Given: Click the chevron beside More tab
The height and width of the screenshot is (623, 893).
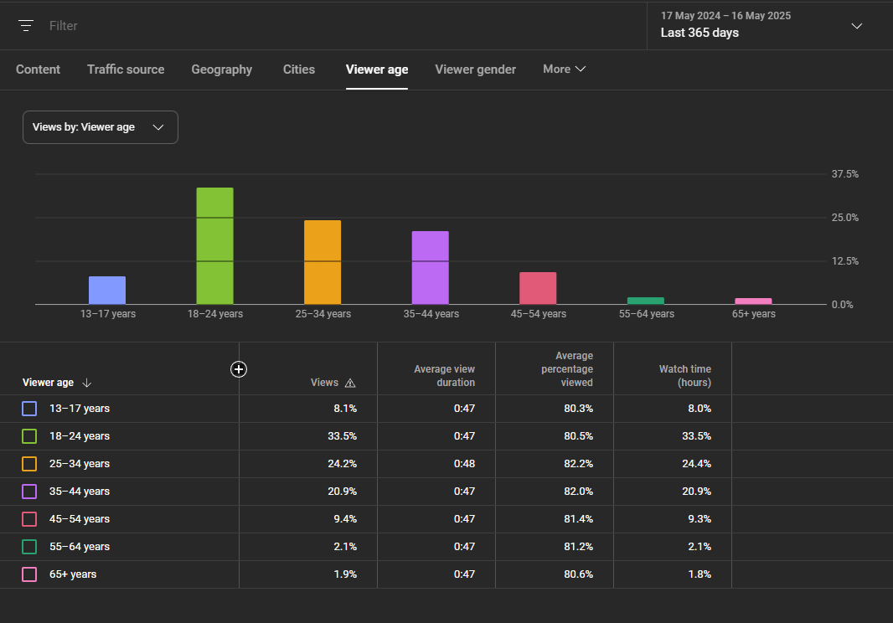Looking at the screenshot, I should 581,69.
